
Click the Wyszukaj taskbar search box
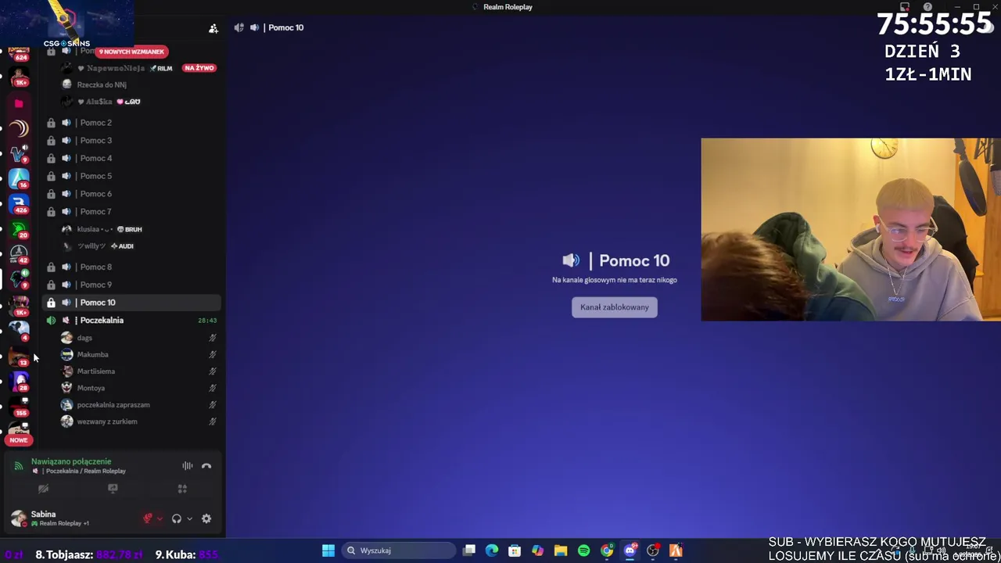point(399,550)
